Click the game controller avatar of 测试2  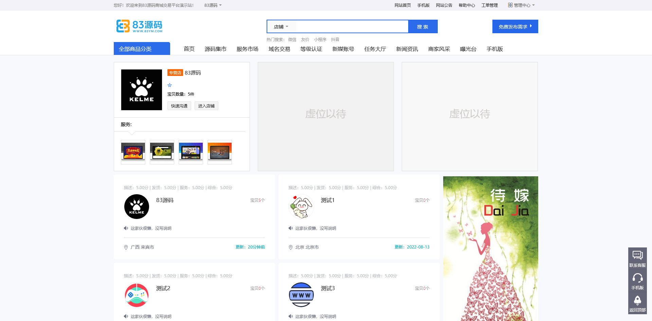point(137,295)
